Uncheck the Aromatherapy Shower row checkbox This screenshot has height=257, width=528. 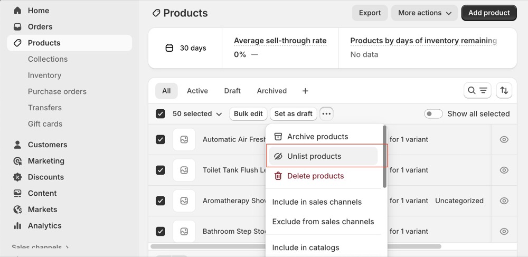click(161, 201)
